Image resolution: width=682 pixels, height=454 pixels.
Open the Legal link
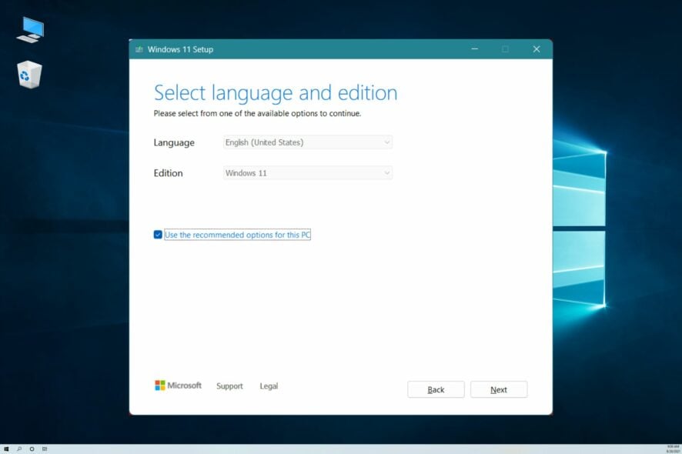coord(269,386)
